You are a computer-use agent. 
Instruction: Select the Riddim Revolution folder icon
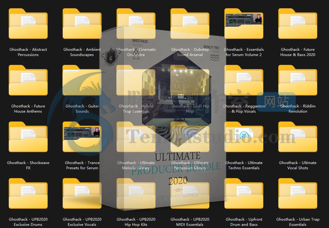point(298,80)
